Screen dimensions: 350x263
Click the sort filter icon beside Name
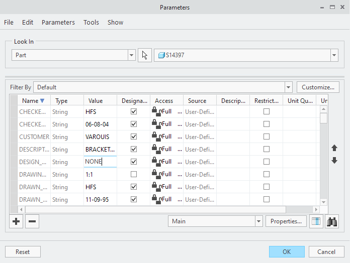(42, 101)
